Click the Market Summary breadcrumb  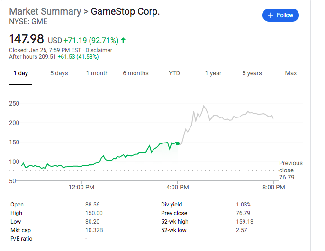click(x=44, y=11)
